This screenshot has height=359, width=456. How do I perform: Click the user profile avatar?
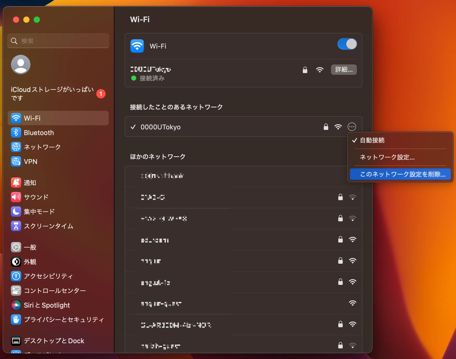[21, 65]
